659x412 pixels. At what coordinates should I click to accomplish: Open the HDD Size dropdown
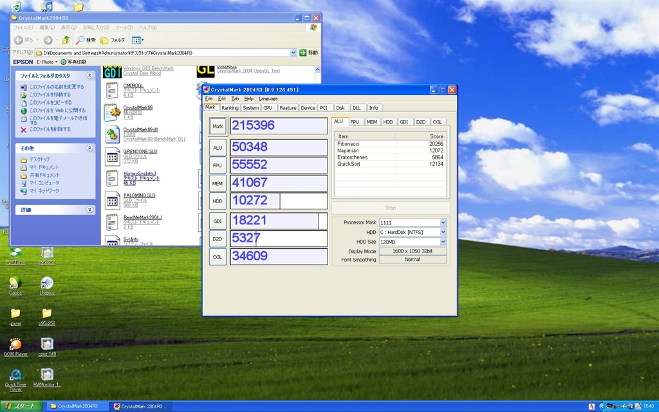pos(443,242)
